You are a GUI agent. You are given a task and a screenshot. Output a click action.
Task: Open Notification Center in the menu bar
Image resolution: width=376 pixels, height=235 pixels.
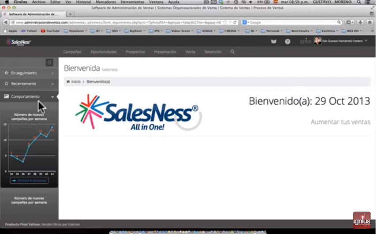coord(367,2)
